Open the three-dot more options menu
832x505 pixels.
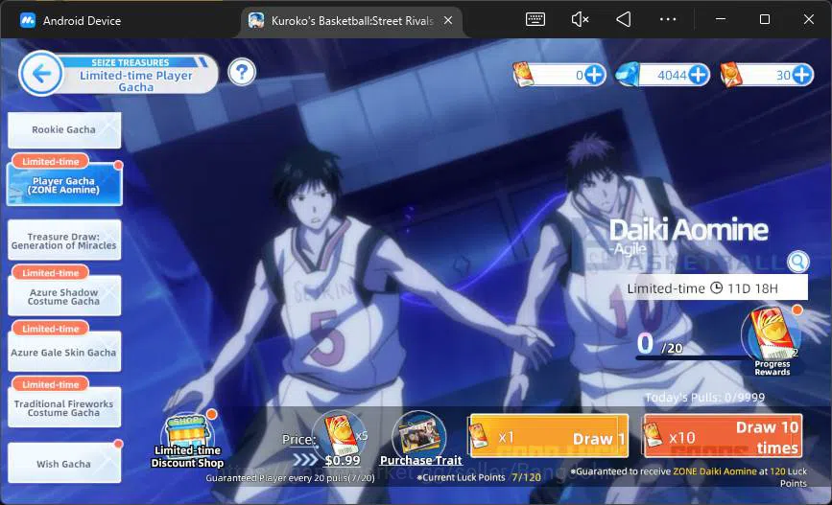668,19
